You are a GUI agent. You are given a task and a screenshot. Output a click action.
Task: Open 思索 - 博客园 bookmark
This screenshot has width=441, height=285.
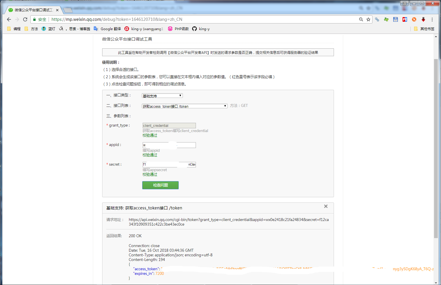pos(75,29)
